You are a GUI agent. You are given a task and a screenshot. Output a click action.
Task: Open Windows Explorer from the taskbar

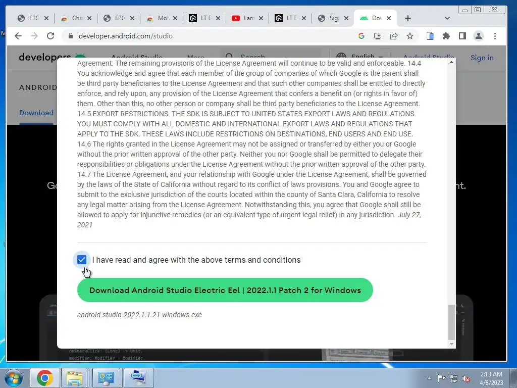74,378
